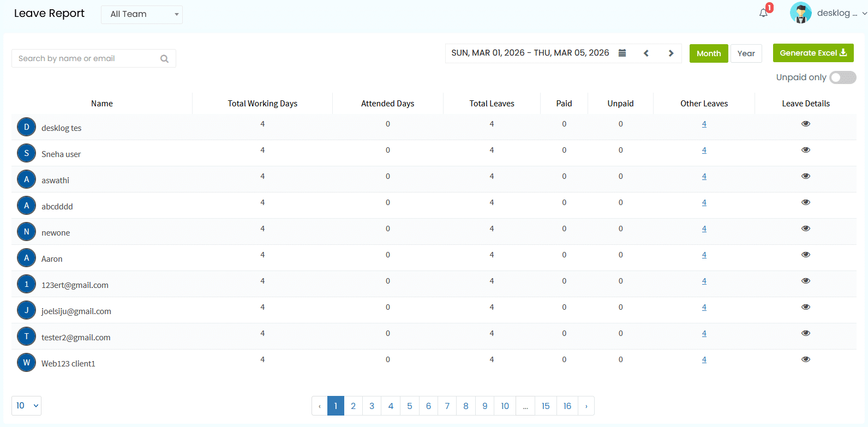
Task: Click the N avatar for newone
Action: [x=26, y=232]
